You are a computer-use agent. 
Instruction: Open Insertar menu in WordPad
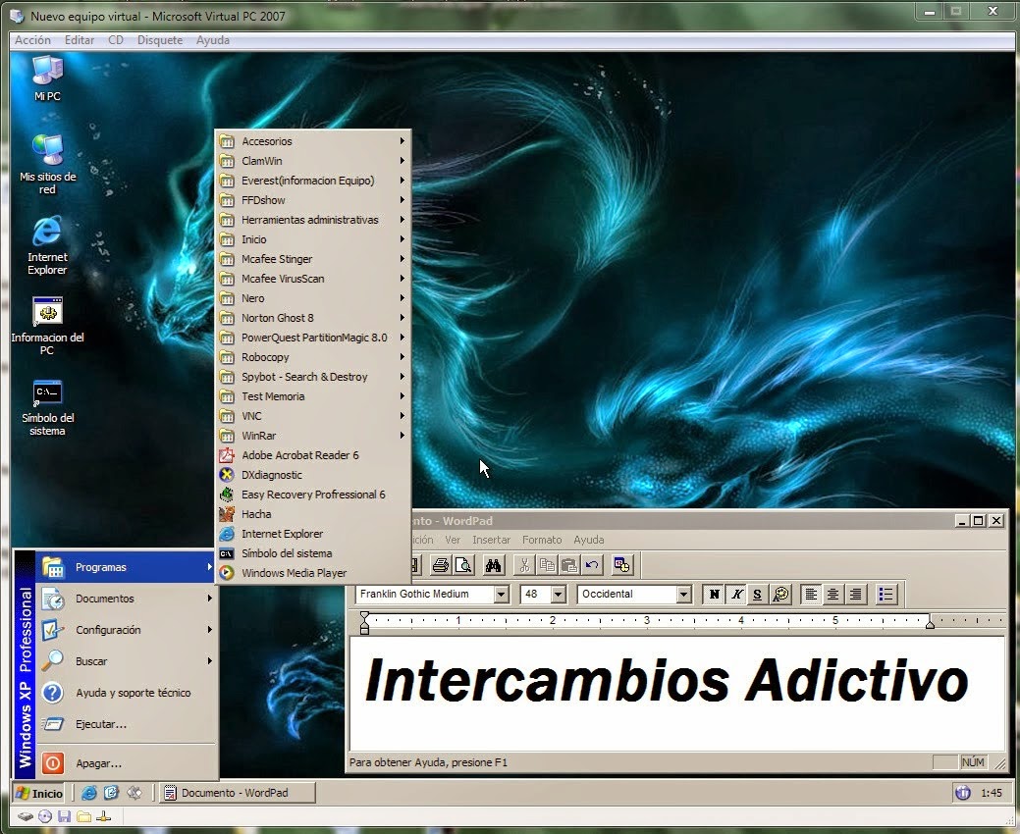coord(491,540)
